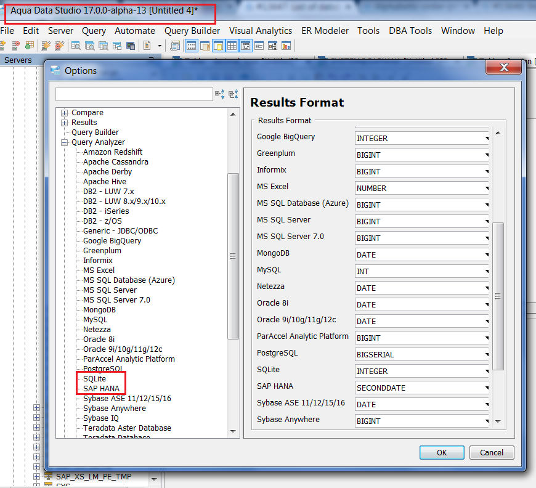Click the expand all icon beside search box
Screen dimensions: 536x488
pyautogui.click(x=219, y=94)
